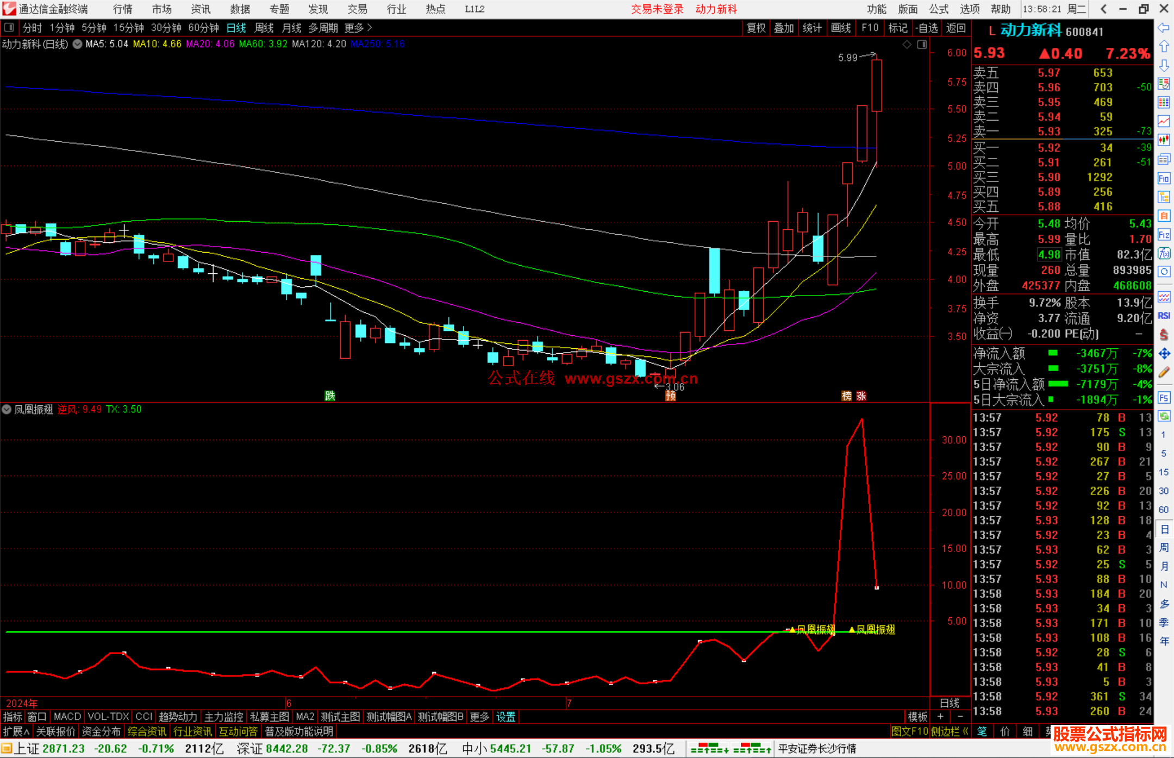The width and height of the screenshot is (1174, 758).
Task: Expand the 扩展 panel at bottom left
Action: coord(16,731)
